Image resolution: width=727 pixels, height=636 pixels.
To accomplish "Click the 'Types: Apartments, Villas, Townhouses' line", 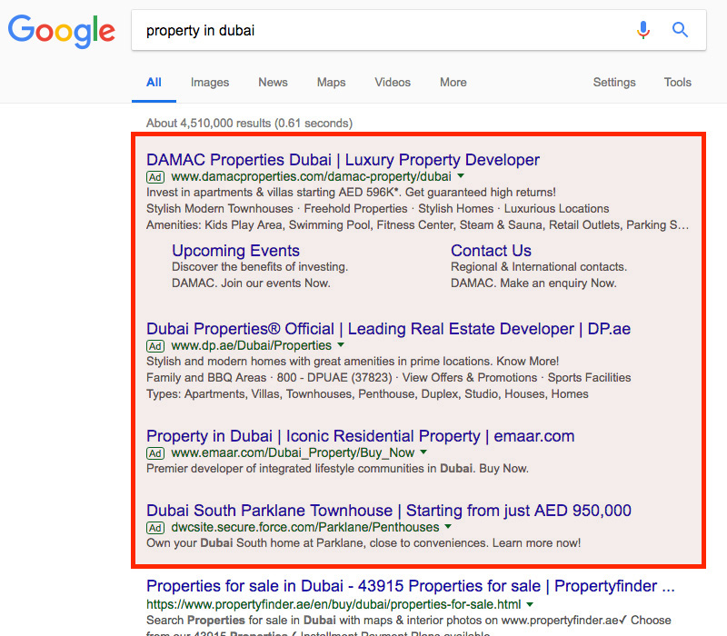I will pyautogui.click(x=367, y=394).
